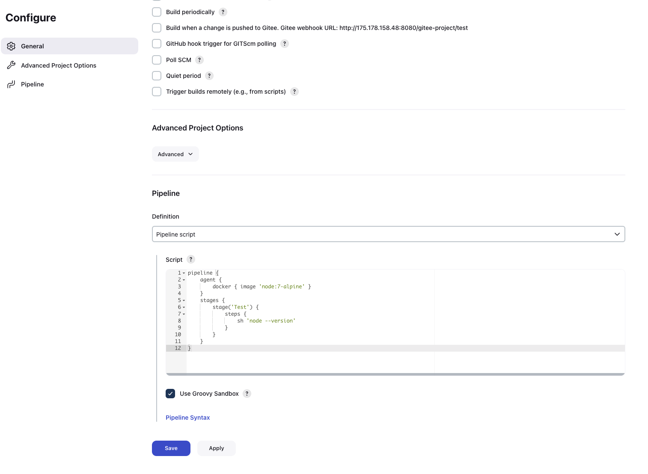Open the Pipeline Syntax link
This screenshot has width=648, height=474.
187,418
